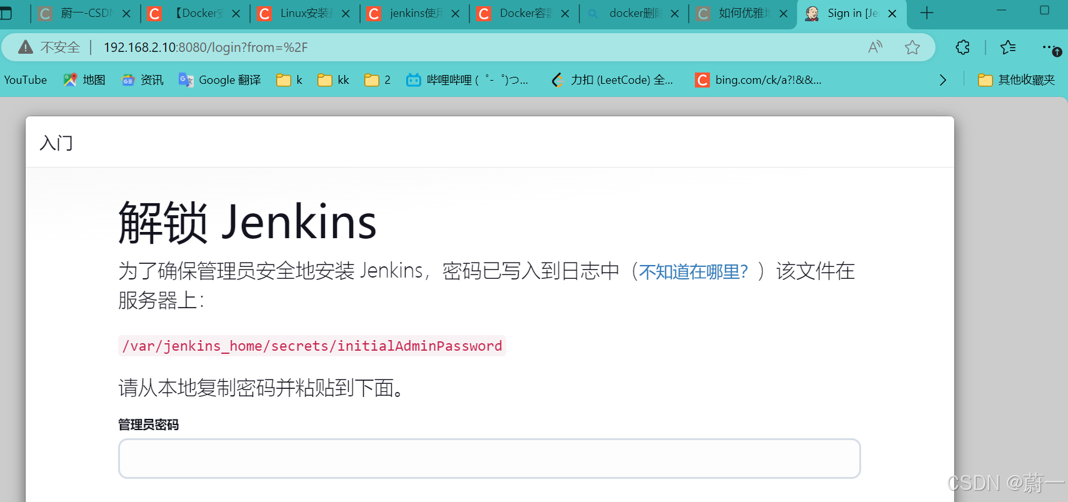
Task: Switch to the jenkins使用 browser tab
Action: tap(414, 13)
